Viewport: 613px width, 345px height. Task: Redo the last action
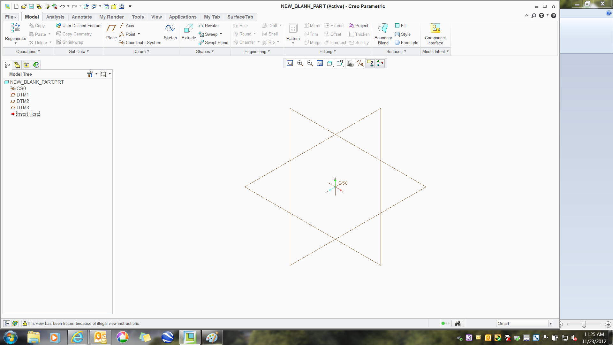pos(74,6)
